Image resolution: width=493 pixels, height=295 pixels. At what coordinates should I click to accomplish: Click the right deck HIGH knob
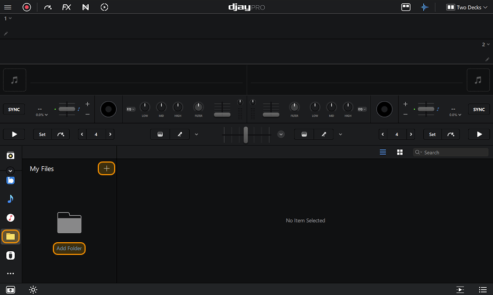point(348,107)
